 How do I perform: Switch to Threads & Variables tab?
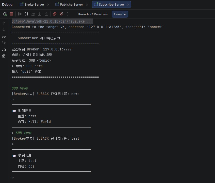point(92,14)
